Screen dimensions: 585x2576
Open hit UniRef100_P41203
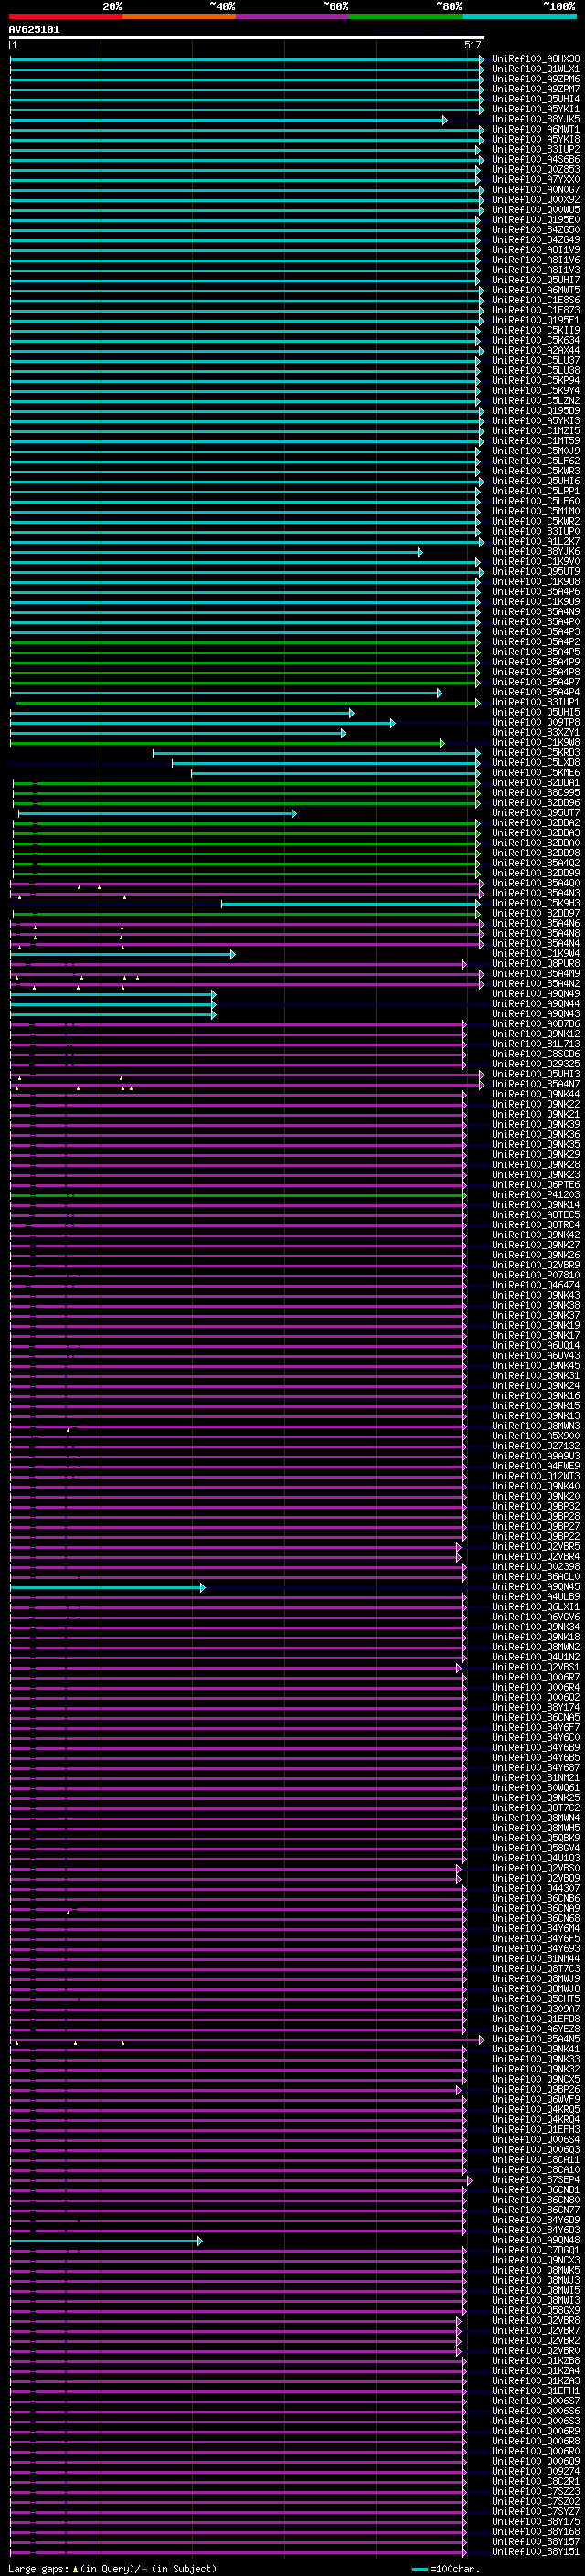(x=536, y=1195)
